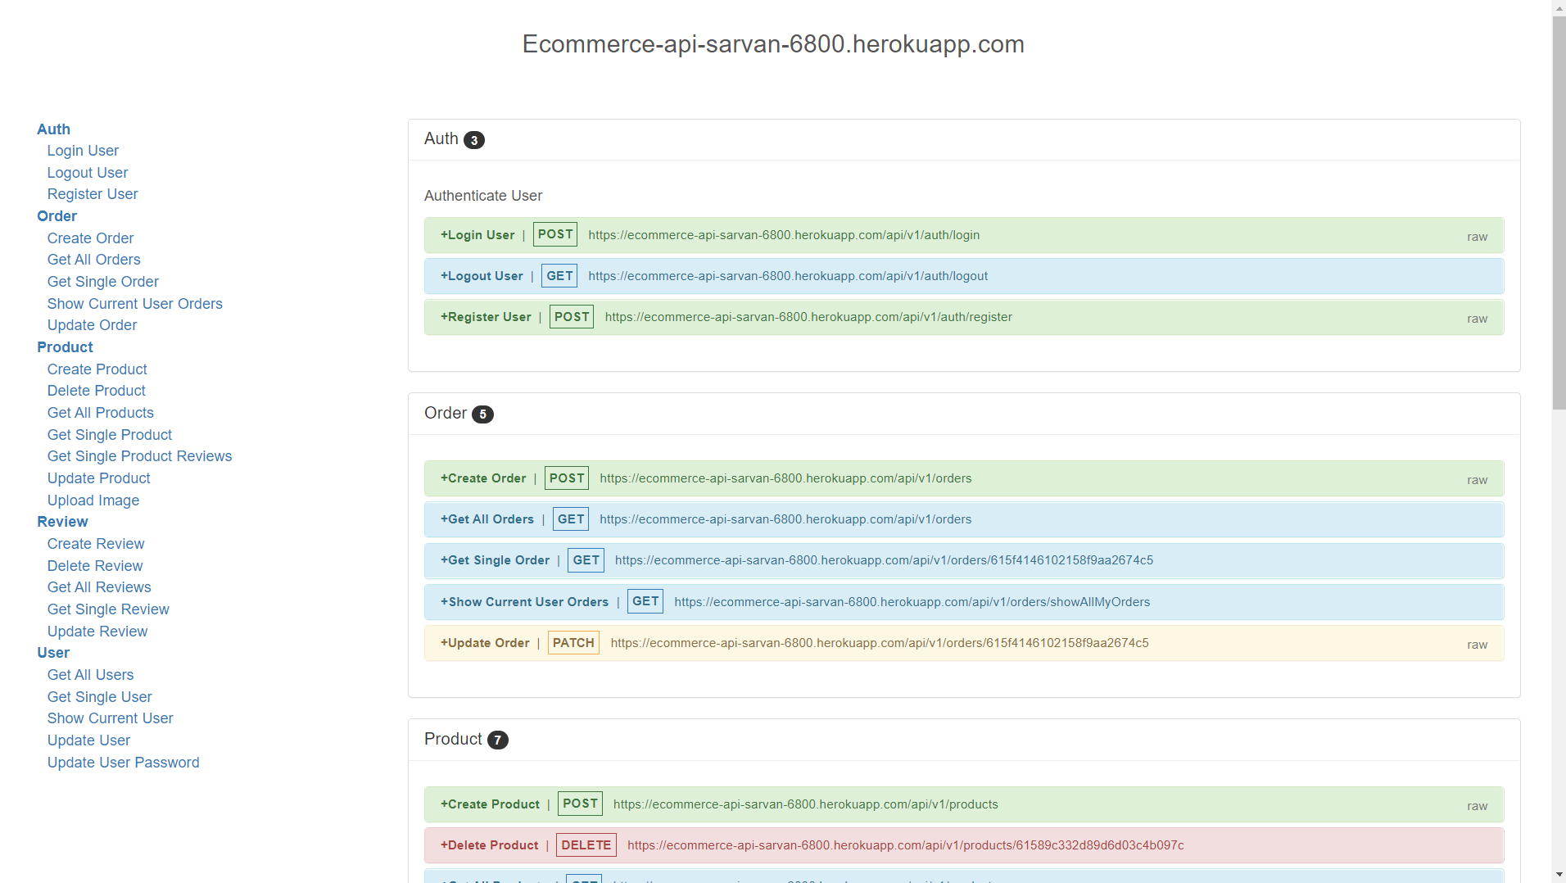This screenshot has width=1566, height=883.
Task: Toggle raw view on the Create Order request
Action: (1476, 479)
